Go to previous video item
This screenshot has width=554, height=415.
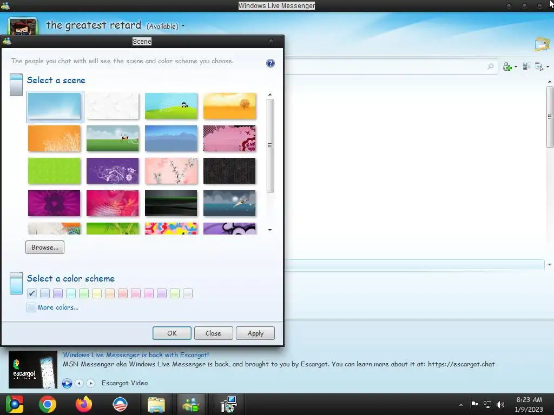point(80,383)
